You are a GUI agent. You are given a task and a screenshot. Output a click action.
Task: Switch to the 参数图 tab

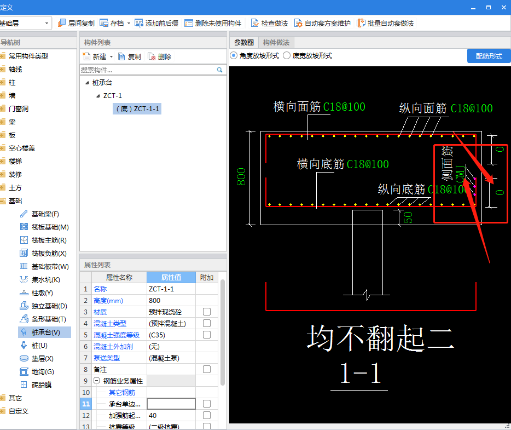244,42
